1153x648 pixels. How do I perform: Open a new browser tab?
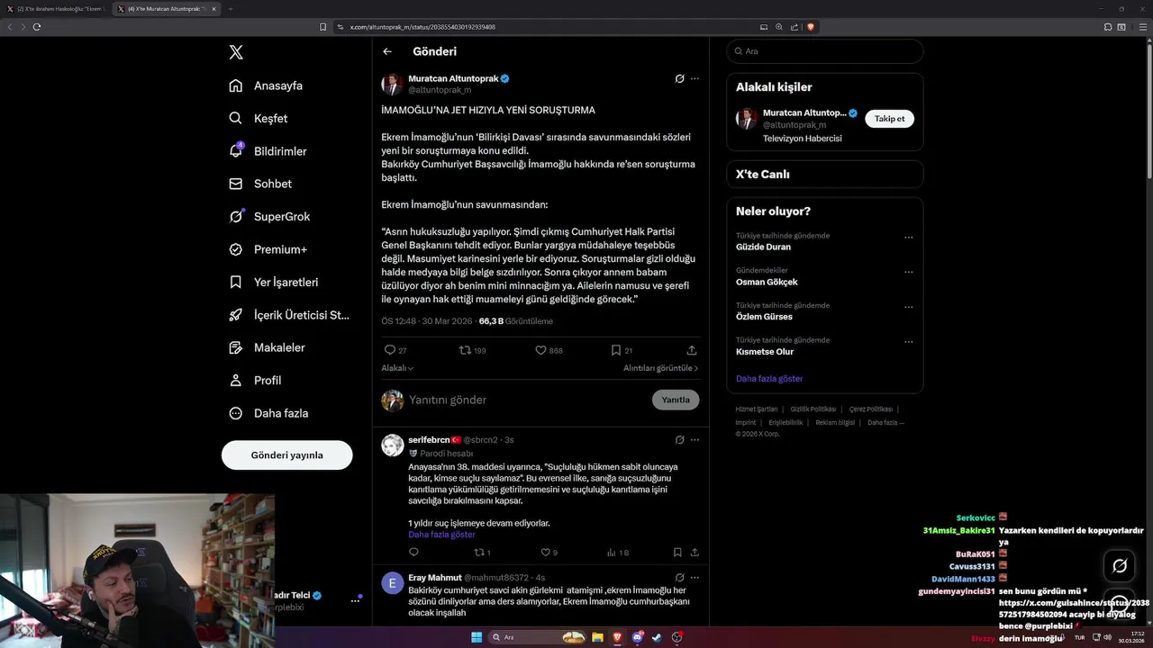[x=231, y=9]
